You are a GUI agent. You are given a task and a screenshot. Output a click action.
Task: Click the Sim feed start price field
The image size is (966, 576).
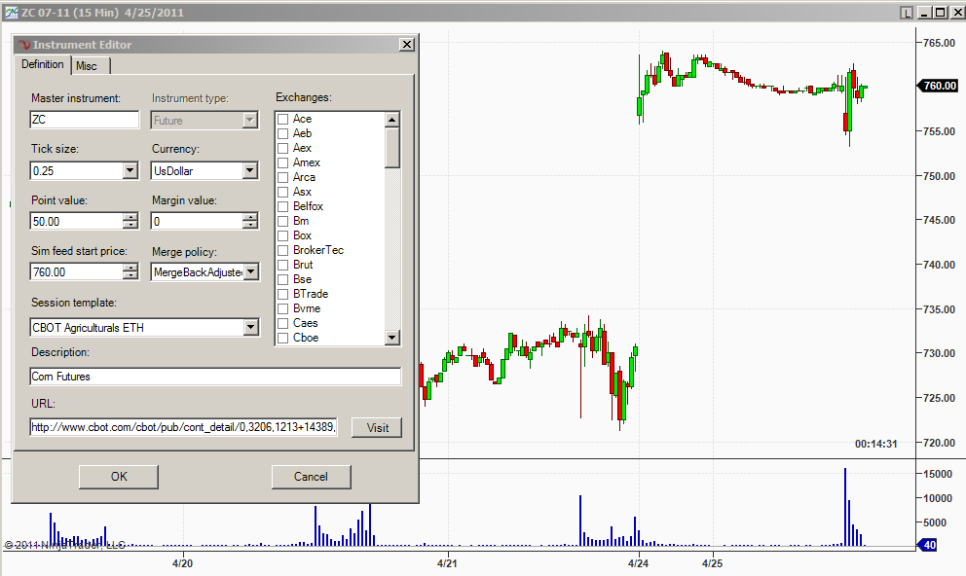76,272
